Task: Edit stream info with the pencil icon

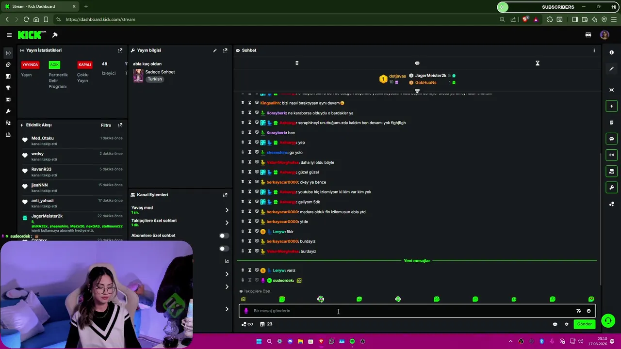Action: [214, 50]
